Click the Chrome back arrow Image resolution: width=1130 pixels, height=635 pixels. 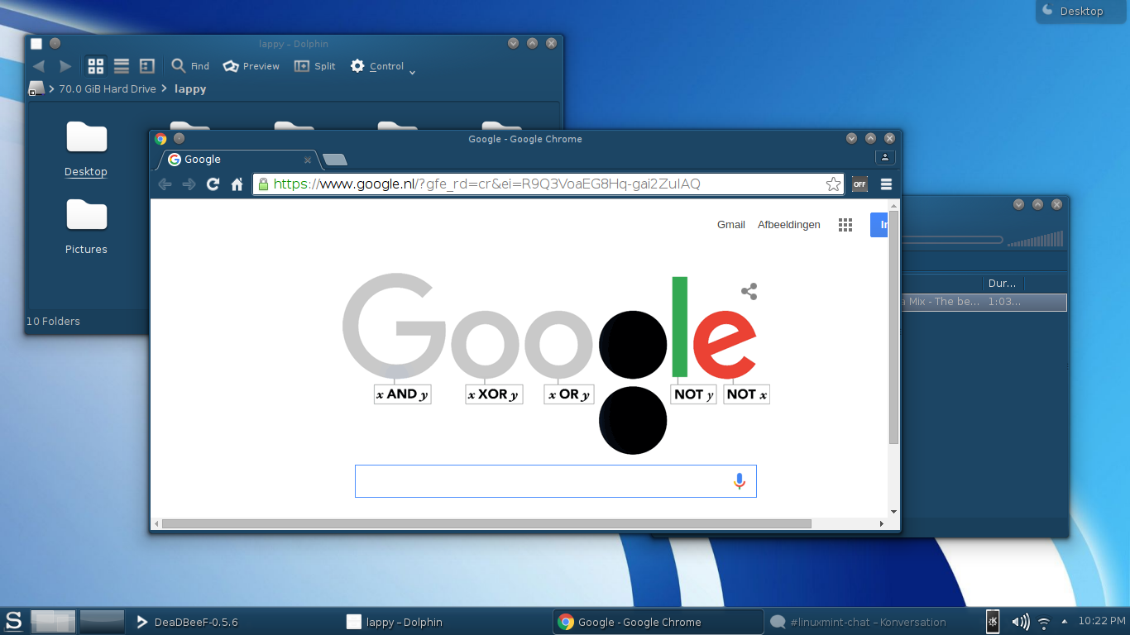(165, 184)
